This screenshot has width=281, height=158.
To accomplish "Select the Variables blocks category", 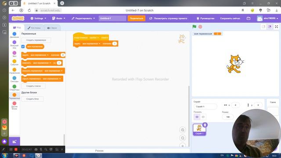I will [x=14, y=96].
